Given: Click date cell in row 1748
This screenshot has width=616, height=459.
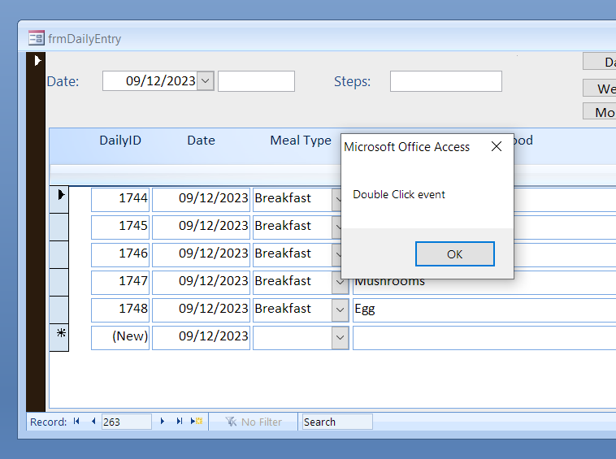Looking at the screenshot, I should pos(202,310).
